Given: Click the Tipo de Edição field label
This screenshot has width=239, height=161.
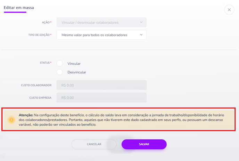Looking at the screenshot, I should click(39, 35).
